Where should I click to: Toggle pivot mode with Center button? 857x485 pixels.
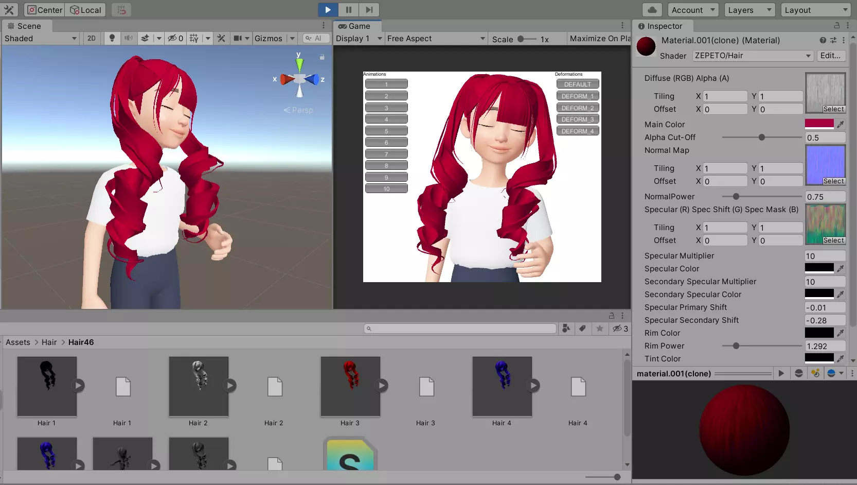pos(44,10)
